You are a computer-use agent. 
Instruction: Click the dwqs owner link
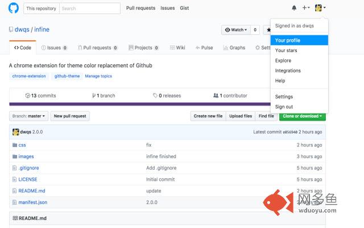[22, 30]
